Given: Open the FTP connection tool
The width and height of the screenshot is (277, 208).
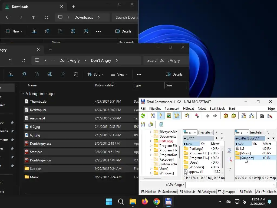Looking at the screenshot, I should point(244,116).
